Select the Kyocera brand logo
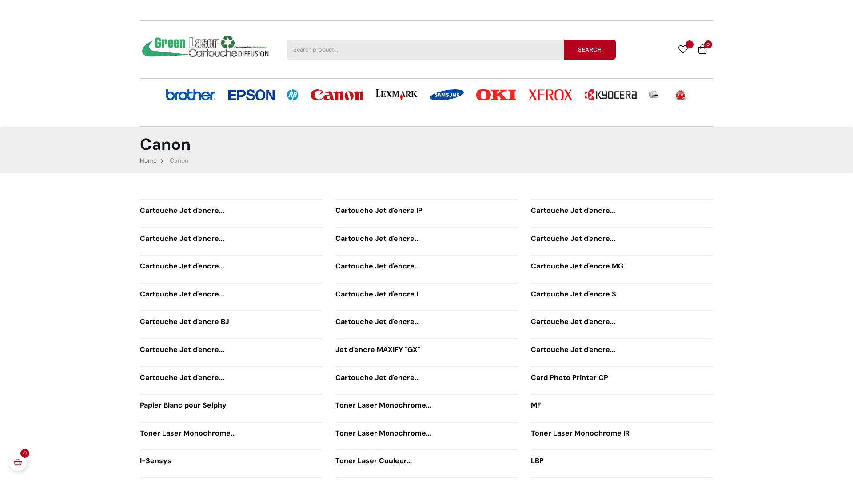 click(x=610, y=95)
